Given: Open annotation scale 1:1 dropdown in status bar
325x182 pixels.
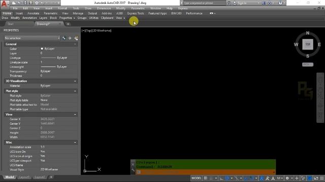Looking at the screenshot, I should 280,178.
